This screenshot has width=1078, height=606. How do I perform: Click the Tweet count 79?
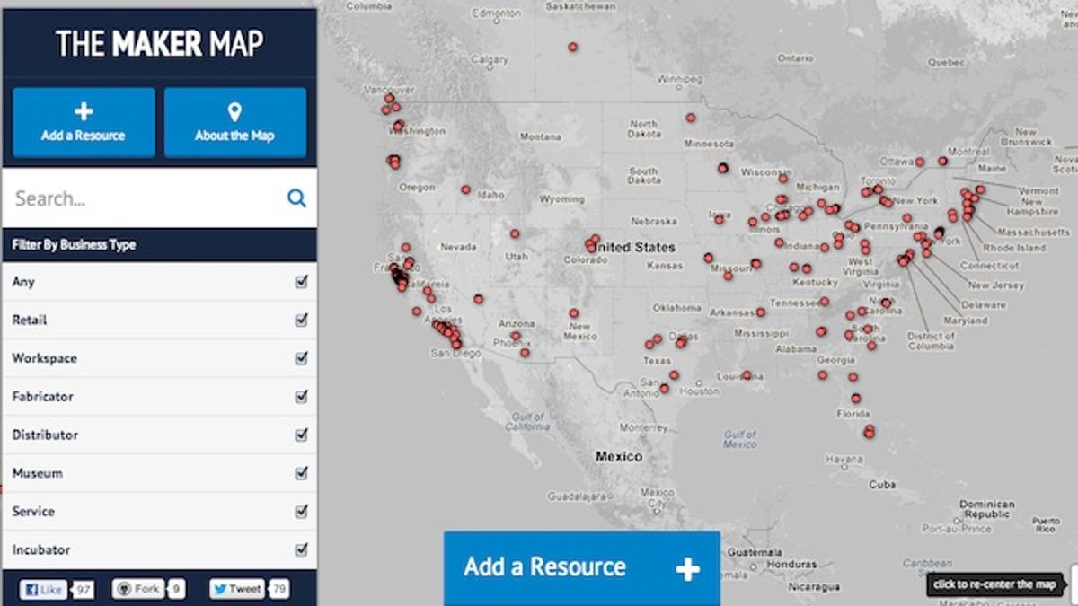point(278,589)
